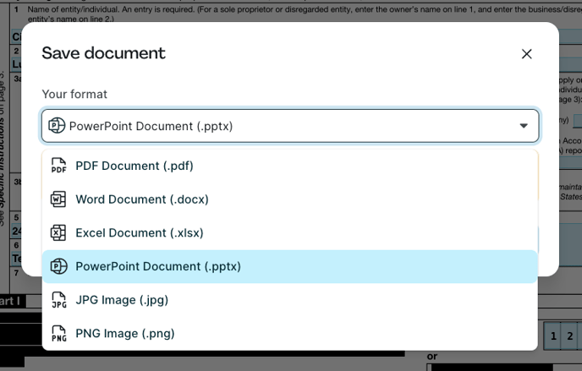The height and width of the screenshot is (371, 582).
Task: Select PDF Document (.pdf) option
Action: coord(290,166)
